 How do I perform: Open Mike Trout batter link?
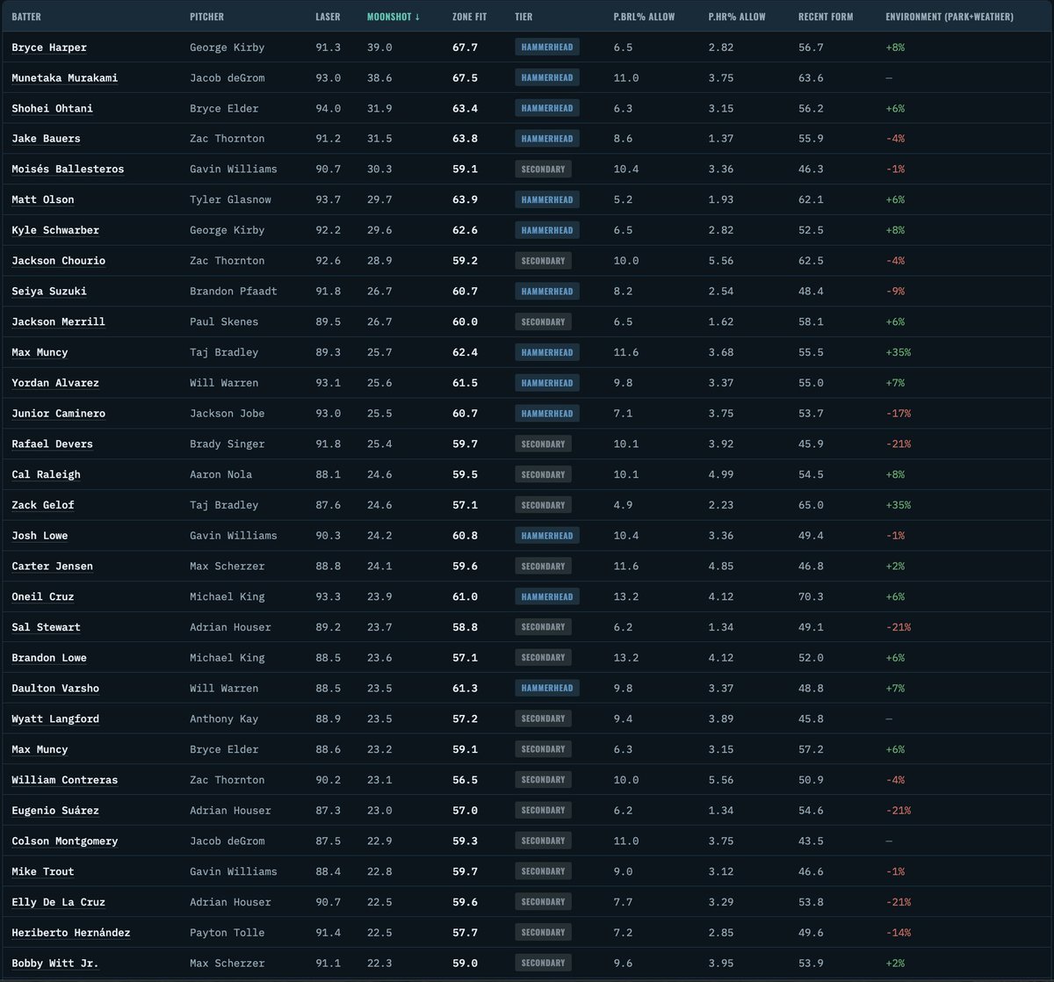click(43, 872)
